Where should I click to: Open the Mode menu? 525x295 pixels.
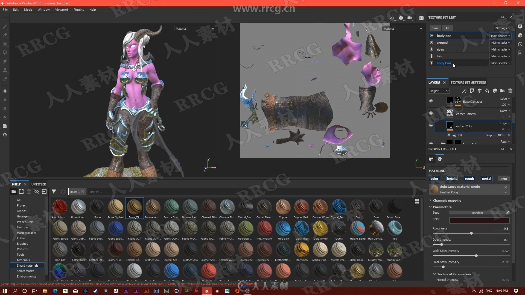[28, 10]
